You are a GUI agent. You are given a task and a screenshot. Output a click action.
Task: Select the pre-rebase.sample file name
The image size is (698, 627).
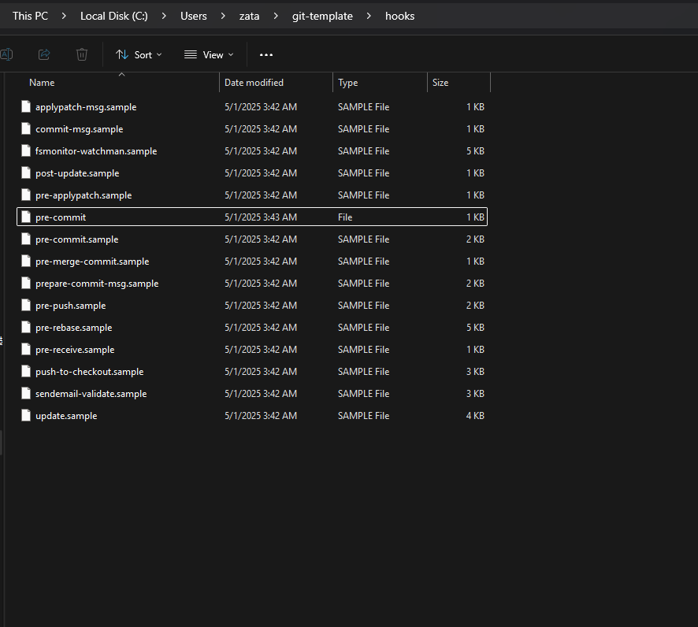click(74, 328)
